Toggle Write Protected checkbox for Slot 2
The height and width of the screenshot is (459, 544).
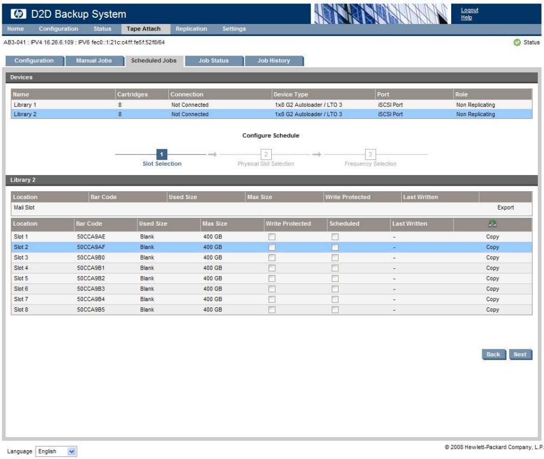pyautogui.click(x=272, y=247)
